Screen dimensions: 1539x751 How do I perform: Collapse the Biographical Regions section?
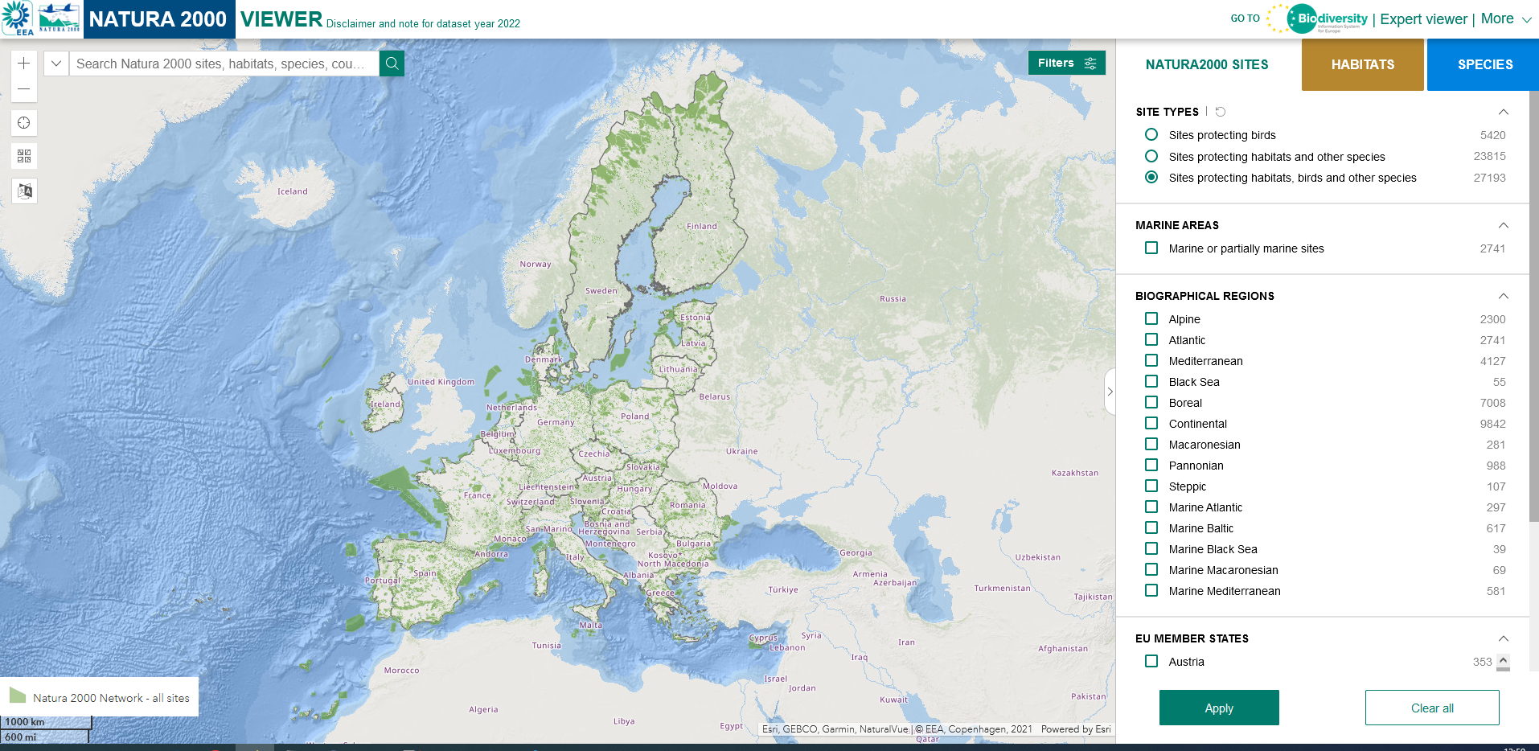(x=1503, y=296)
